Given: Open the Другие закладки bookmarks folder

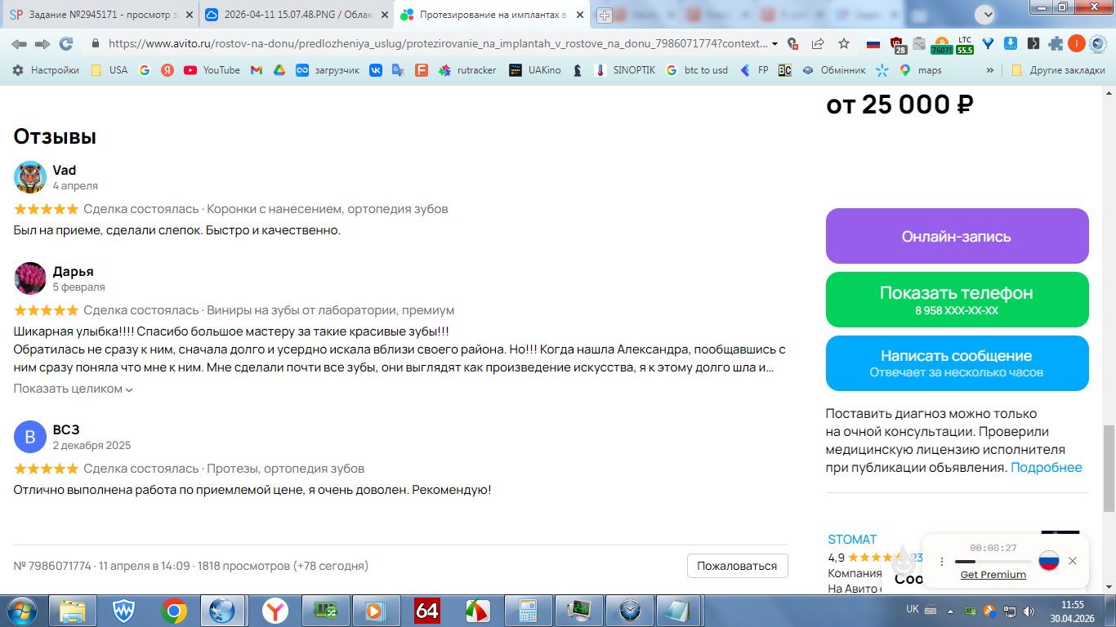Looking at the screenshot, I should [x=1058, y=70].
